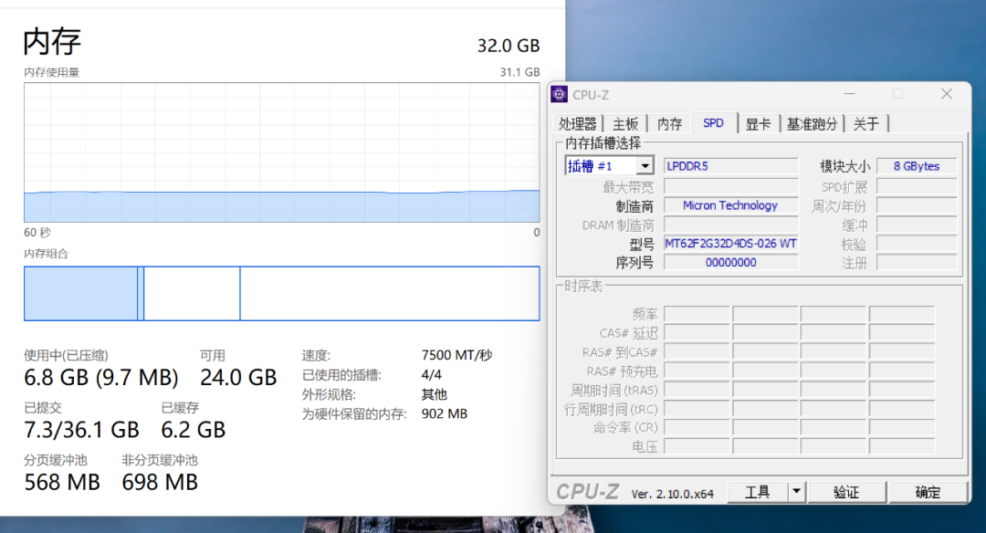Click the 24.0 GB available value
986x533 pixels.
pos(238,378)
